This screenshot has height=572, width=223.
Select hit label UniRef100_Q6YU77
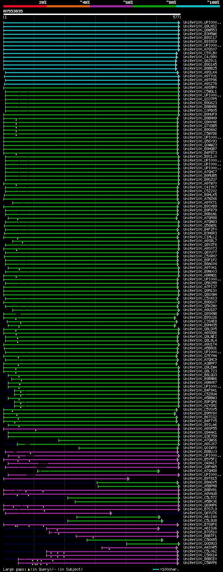pos(200,252)
